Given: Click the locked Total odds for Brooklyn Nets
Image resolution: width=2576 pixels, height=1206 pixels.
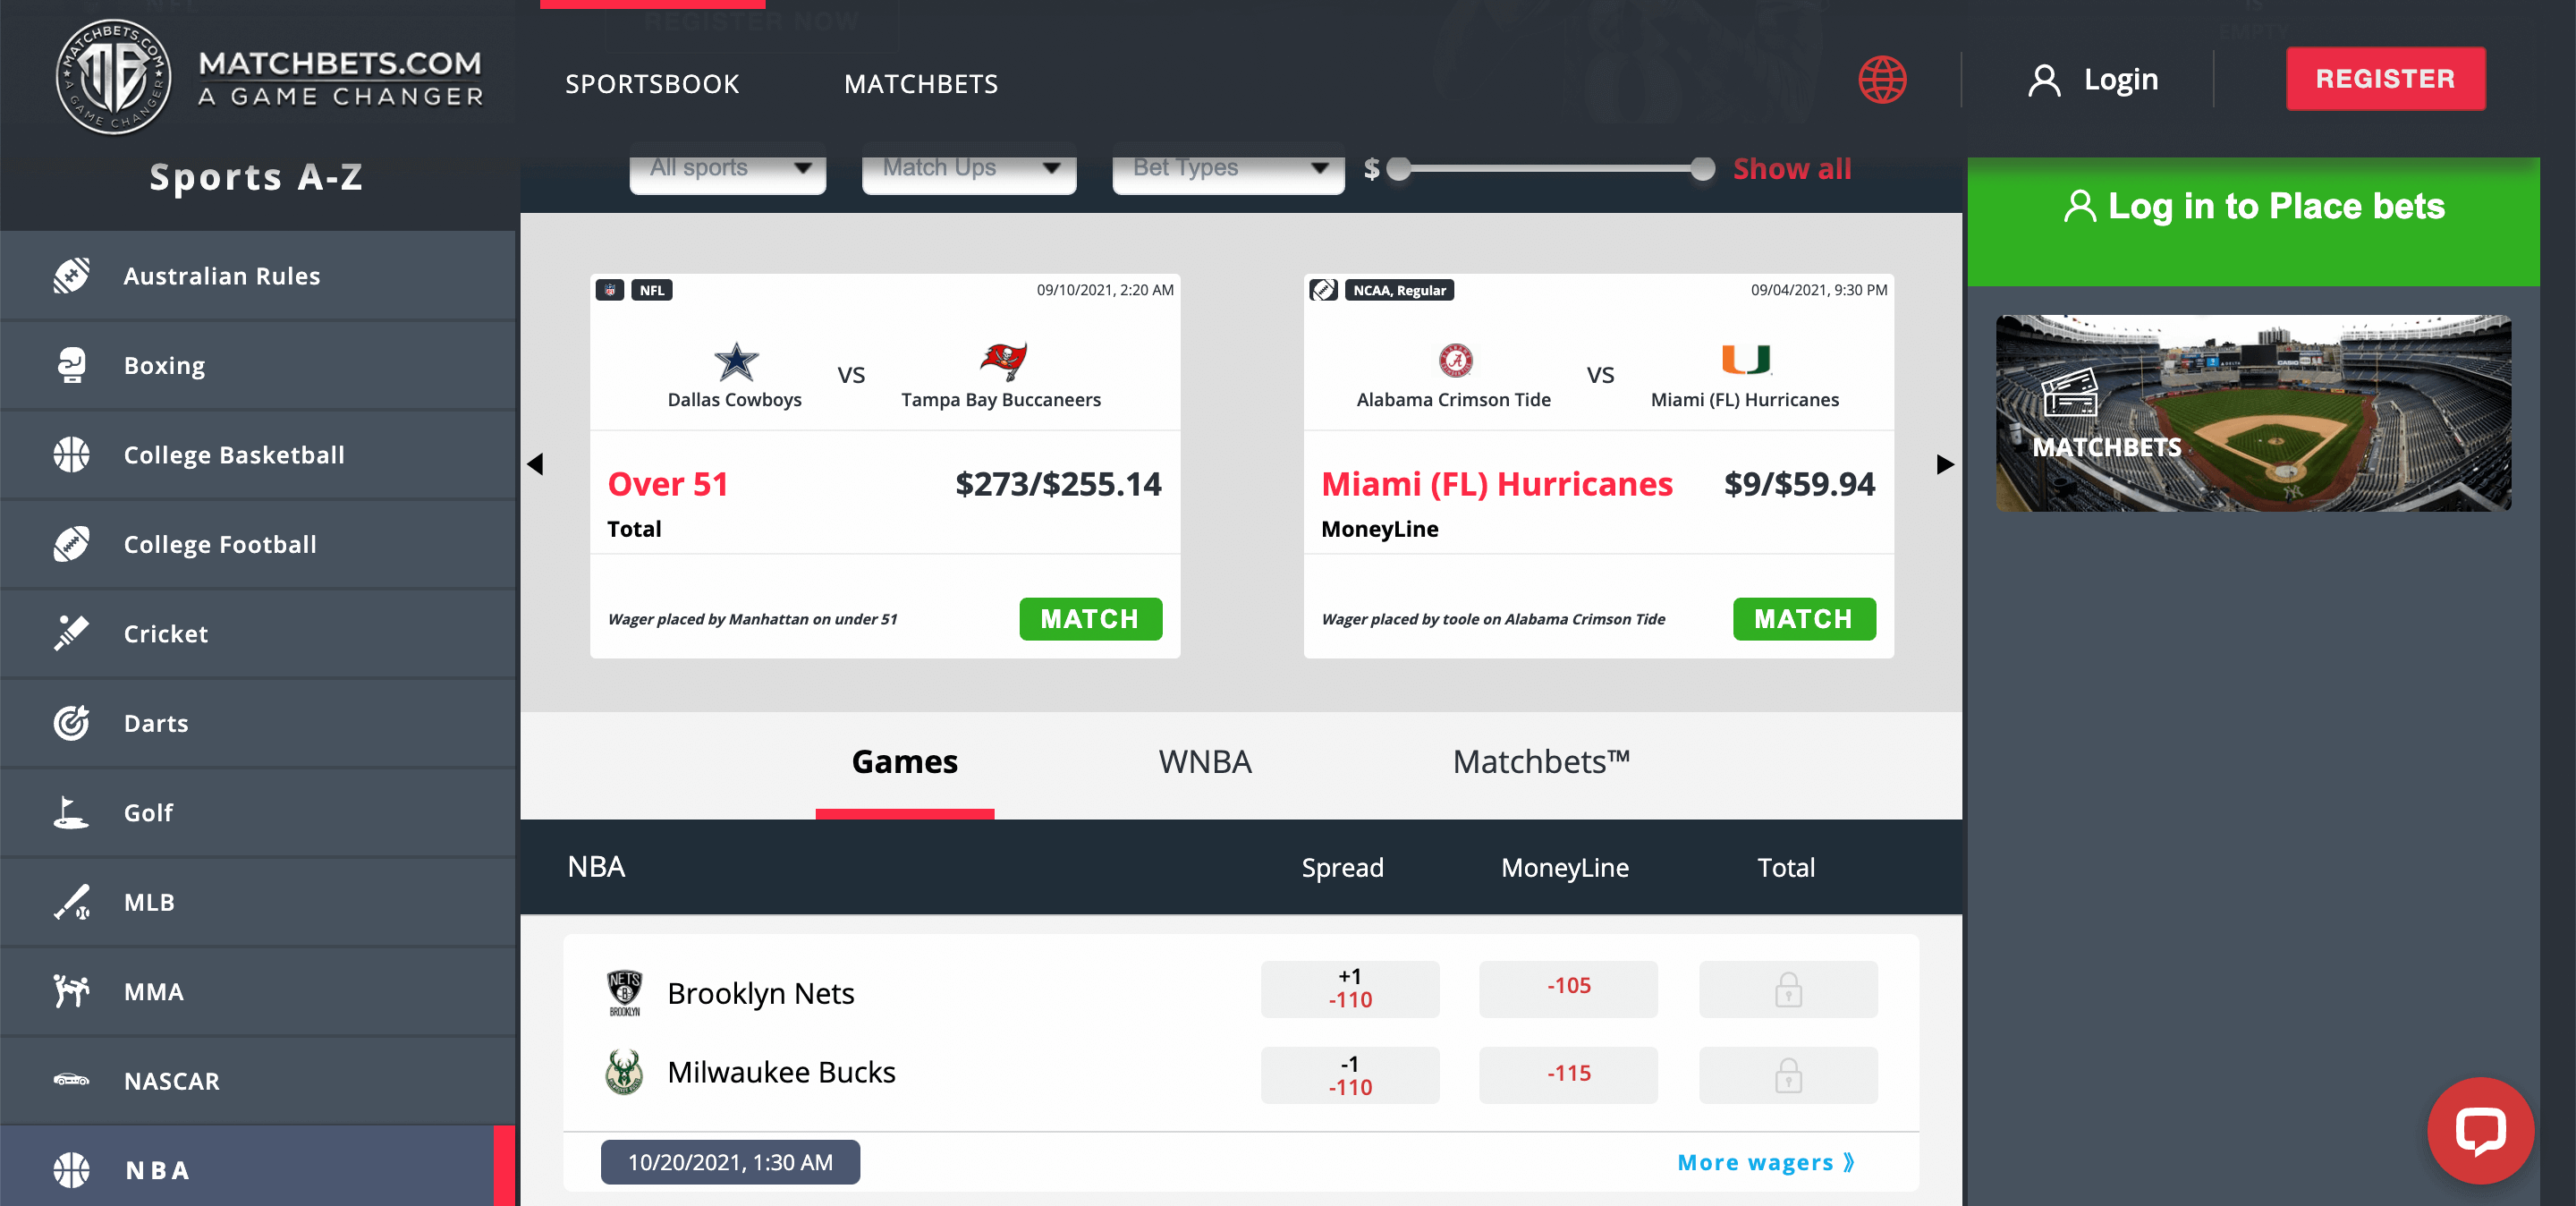Looking at the screenshot, I should click(x=1787, y=990).
